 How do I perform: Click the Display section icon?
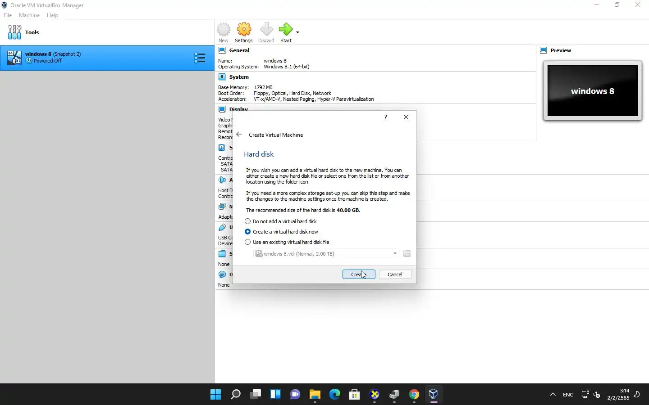222,109
